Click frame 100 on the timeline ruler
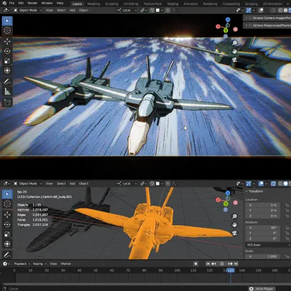 pyautogui.click(x=177, y=270)
